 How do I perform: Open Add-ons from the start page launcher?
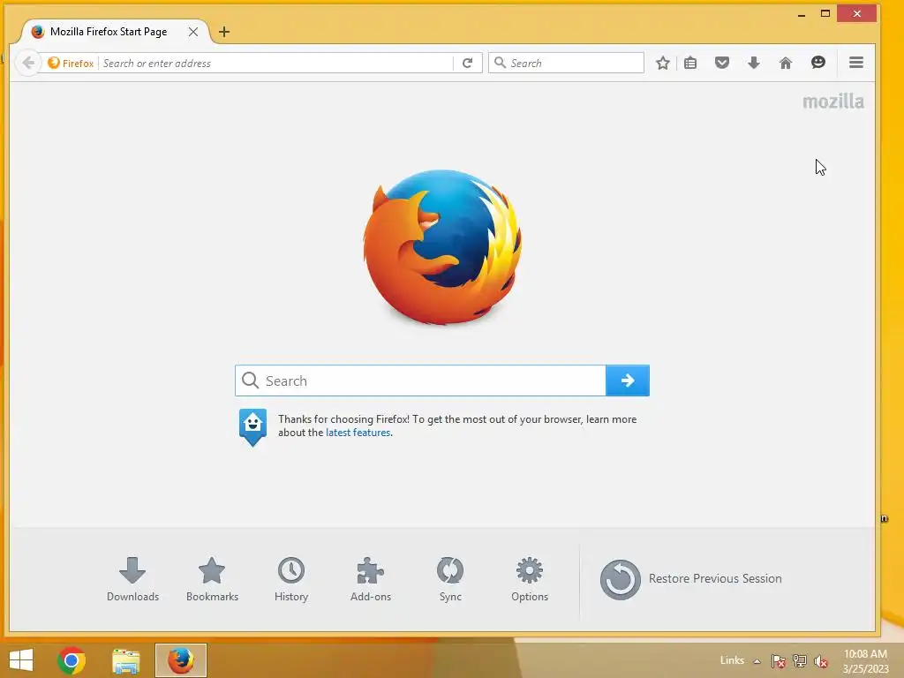point(371,579)
